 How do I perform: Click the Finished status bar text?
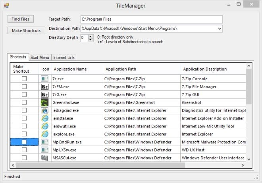(12, 177)
